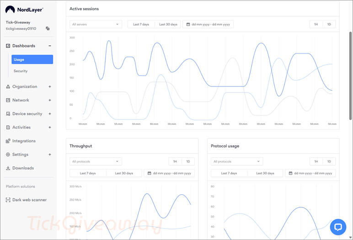Click the Integrations puzzle icon
Viewport: 353px width, 240px height.
pyautogui.click(x=8, y=141)
